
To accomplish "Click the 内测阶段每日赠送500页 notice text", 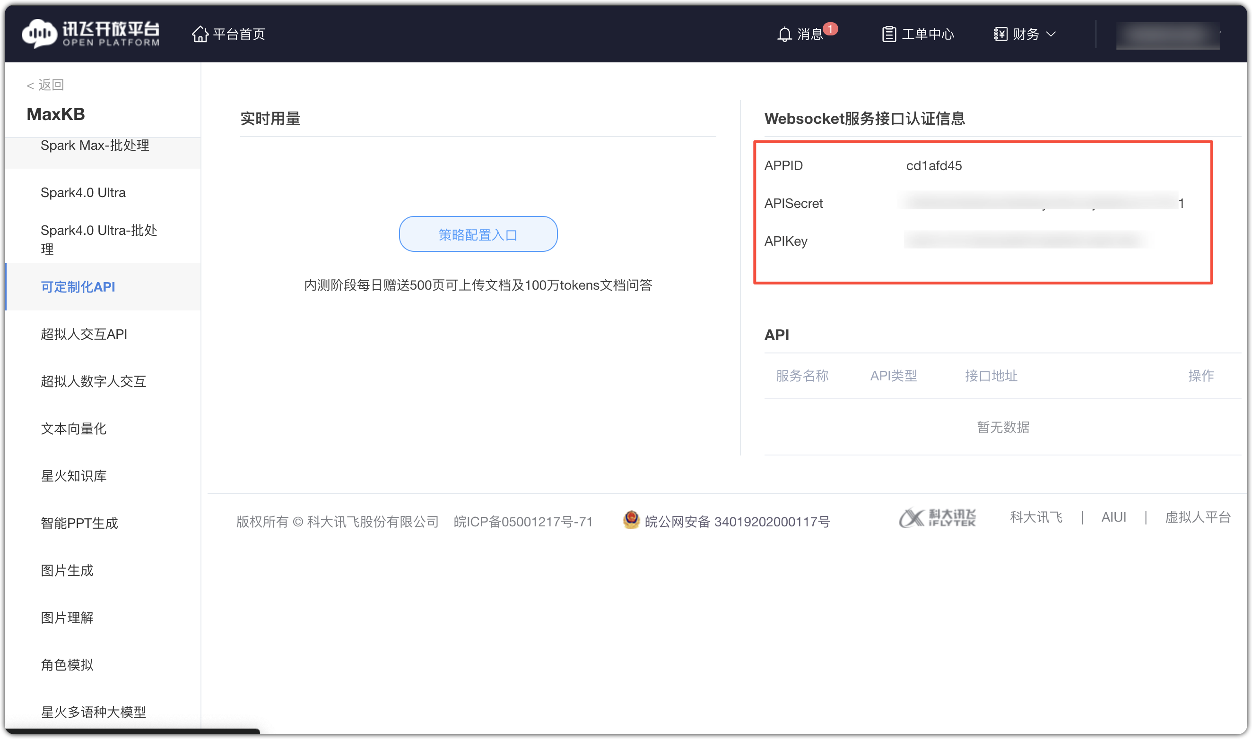I will coord(478,285).
